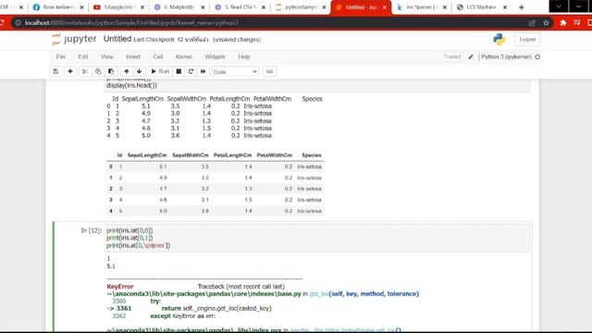Viewport: 592px width, 333px height.
Task: Run the selected cell
Action: pos(160,71)
